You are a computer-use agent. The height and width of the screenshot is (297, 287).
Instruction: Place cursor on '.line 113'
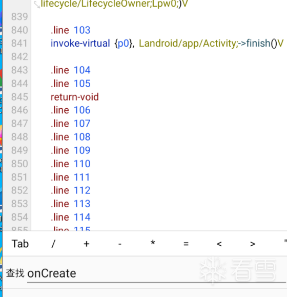71,204
